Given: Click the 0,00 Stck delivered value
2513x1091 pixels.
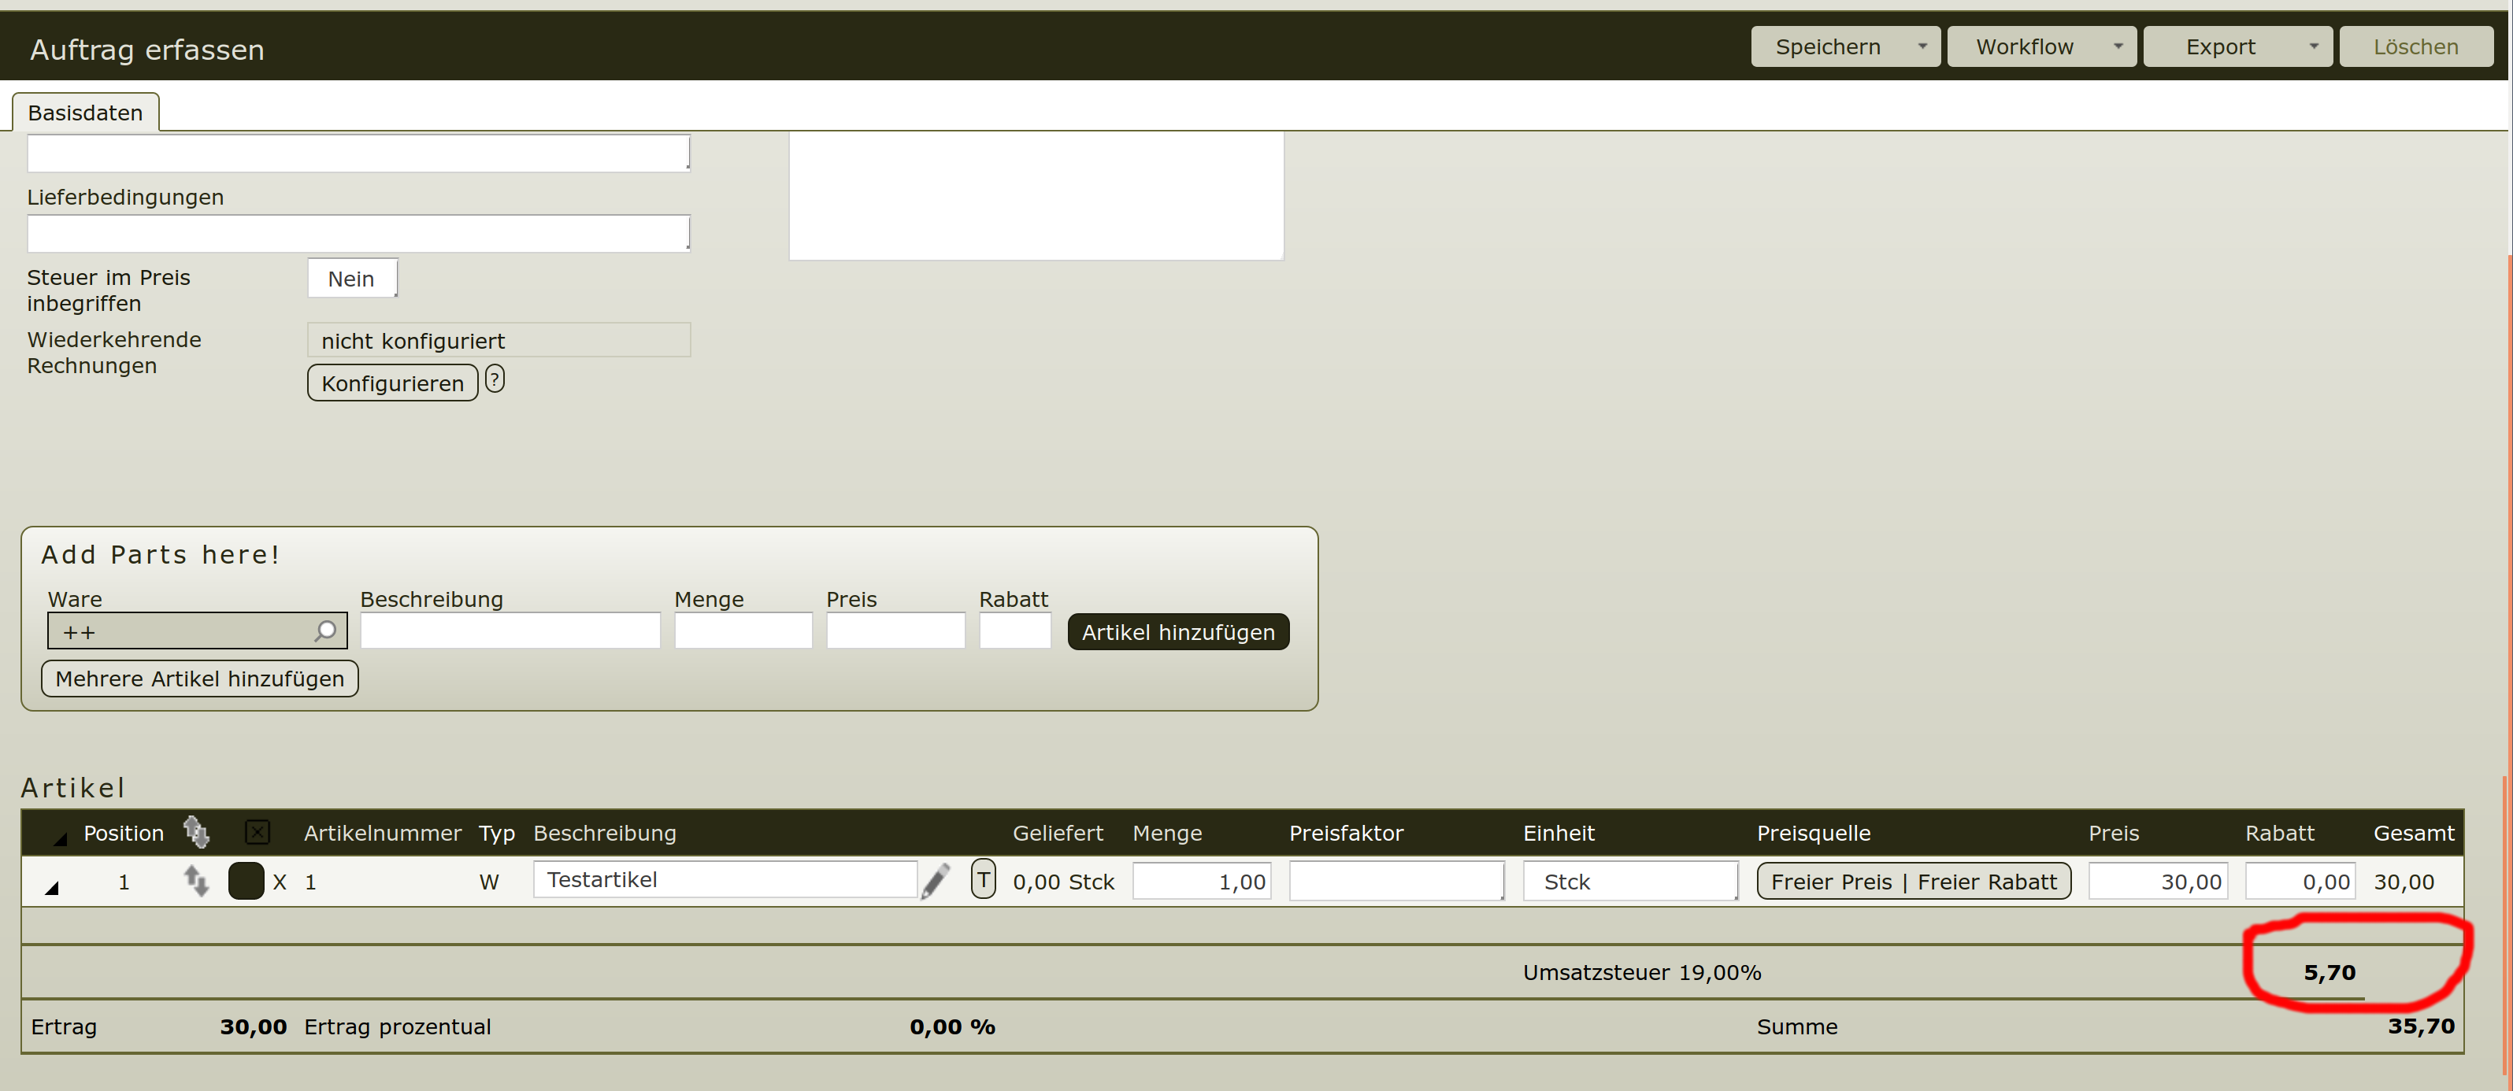Looking at the screenshot, I should pyautogui.click(x=1063, y=882).
